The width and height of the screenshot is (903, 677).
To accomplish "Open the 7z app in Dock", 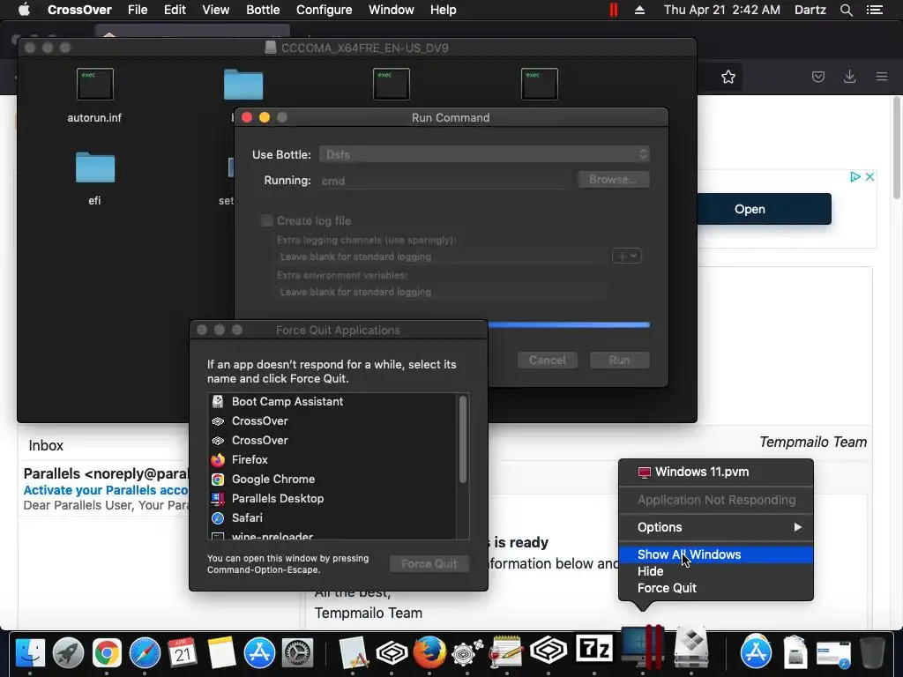I will click(x=594, y=651).
